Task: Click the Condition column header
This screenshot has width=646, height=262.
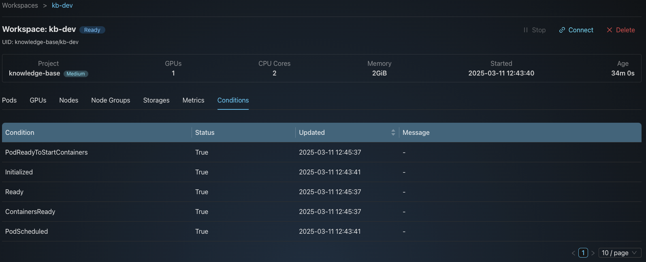Action: pos(20,132)
